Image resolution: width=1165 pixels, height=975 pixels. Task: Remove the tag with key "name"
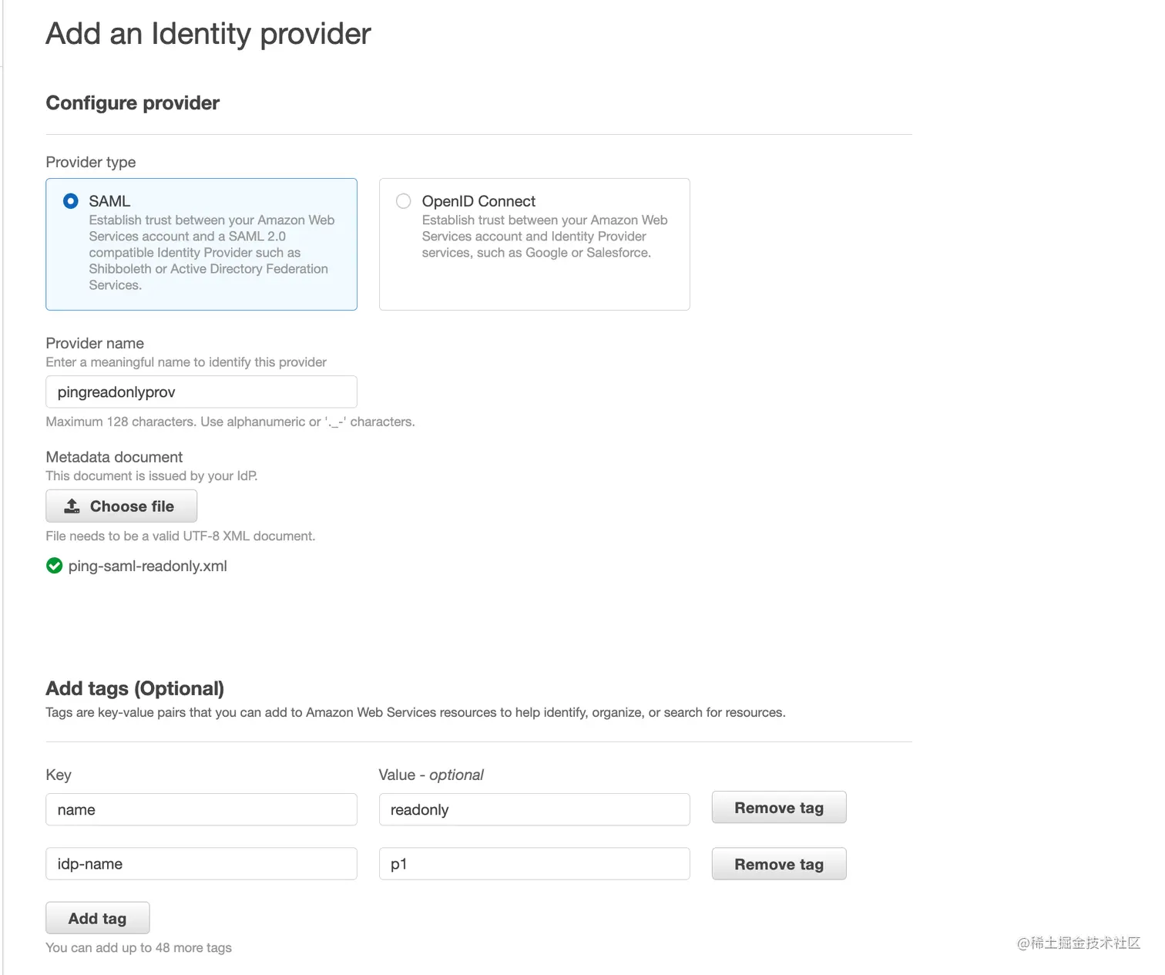click(778, 808)
